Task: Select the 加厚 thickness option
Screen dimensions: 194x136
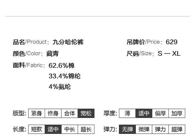Action: 177,113
